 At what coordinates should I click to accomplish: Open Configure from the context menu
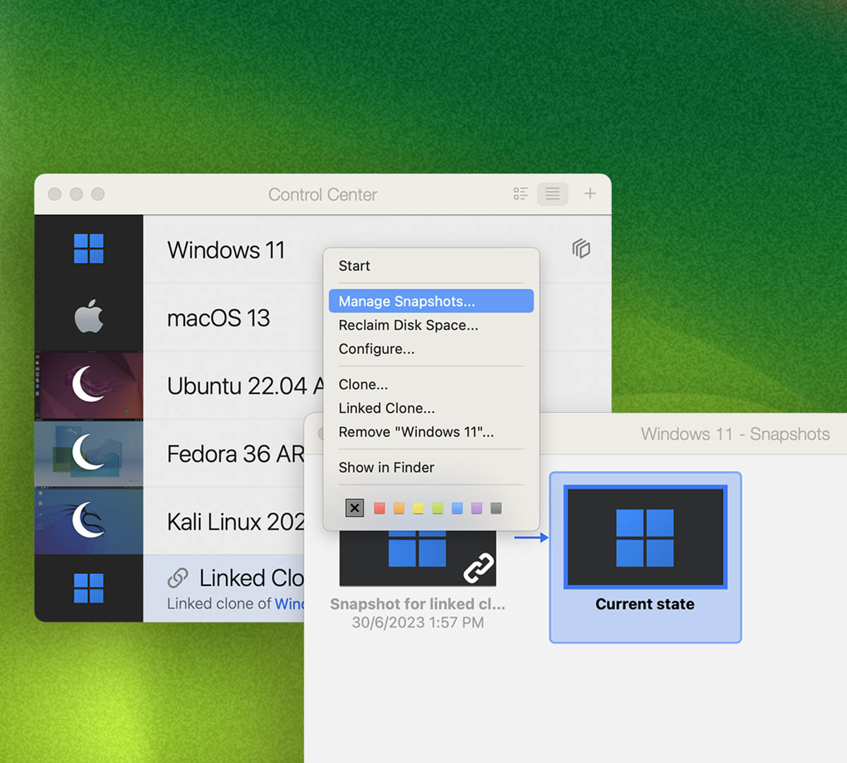[x=376, y=349]
